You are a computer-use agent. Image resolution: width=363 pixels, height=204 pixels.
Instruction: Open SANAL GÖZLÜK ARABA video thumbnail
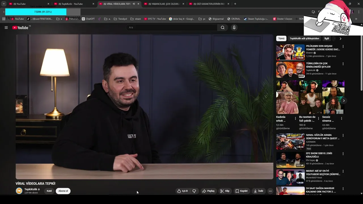click(x=290, y=141)
